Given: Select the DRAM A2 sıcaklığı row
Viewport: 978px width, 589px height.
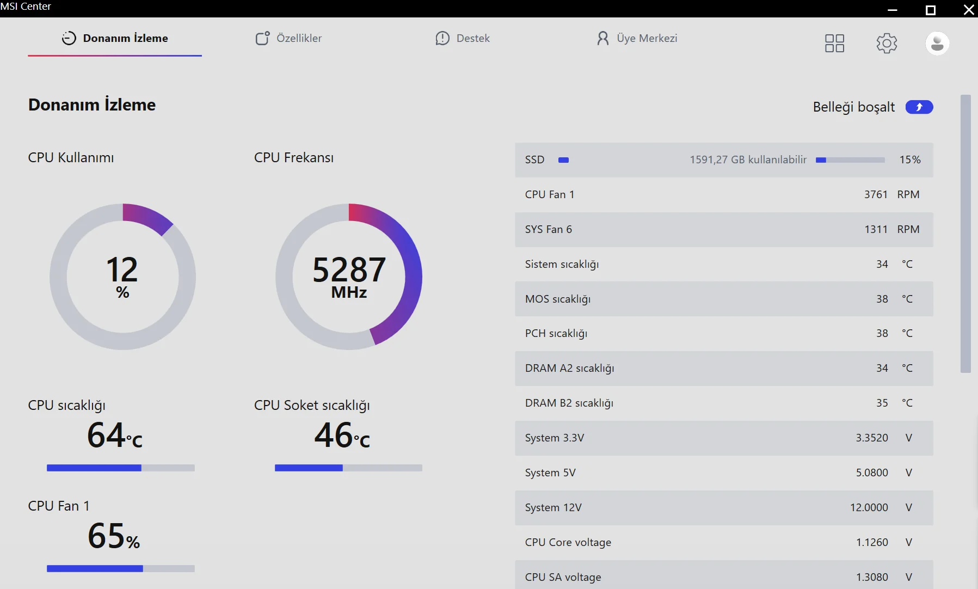Looking at the screenshot, I should 724,368.
